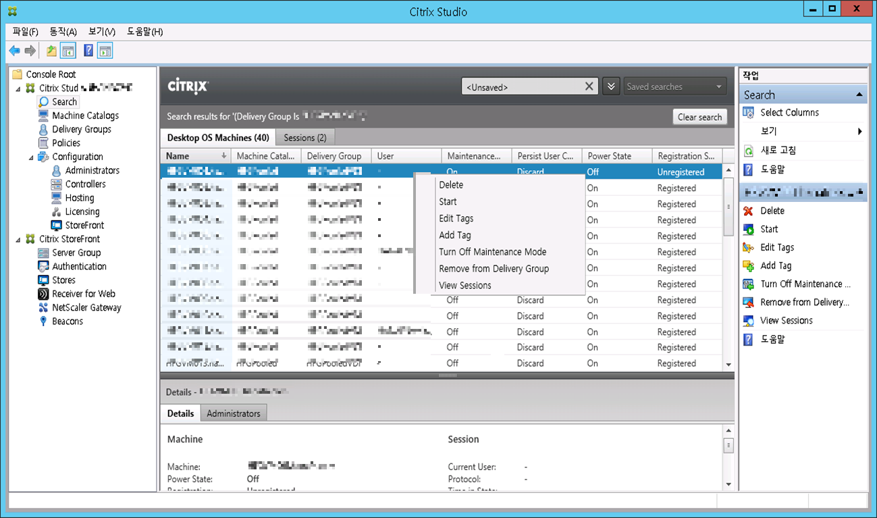This screenshot has width=877, height=518.
Task: Sort by the Power State column header
Action: pyautogui.click(x=617, y=156)
